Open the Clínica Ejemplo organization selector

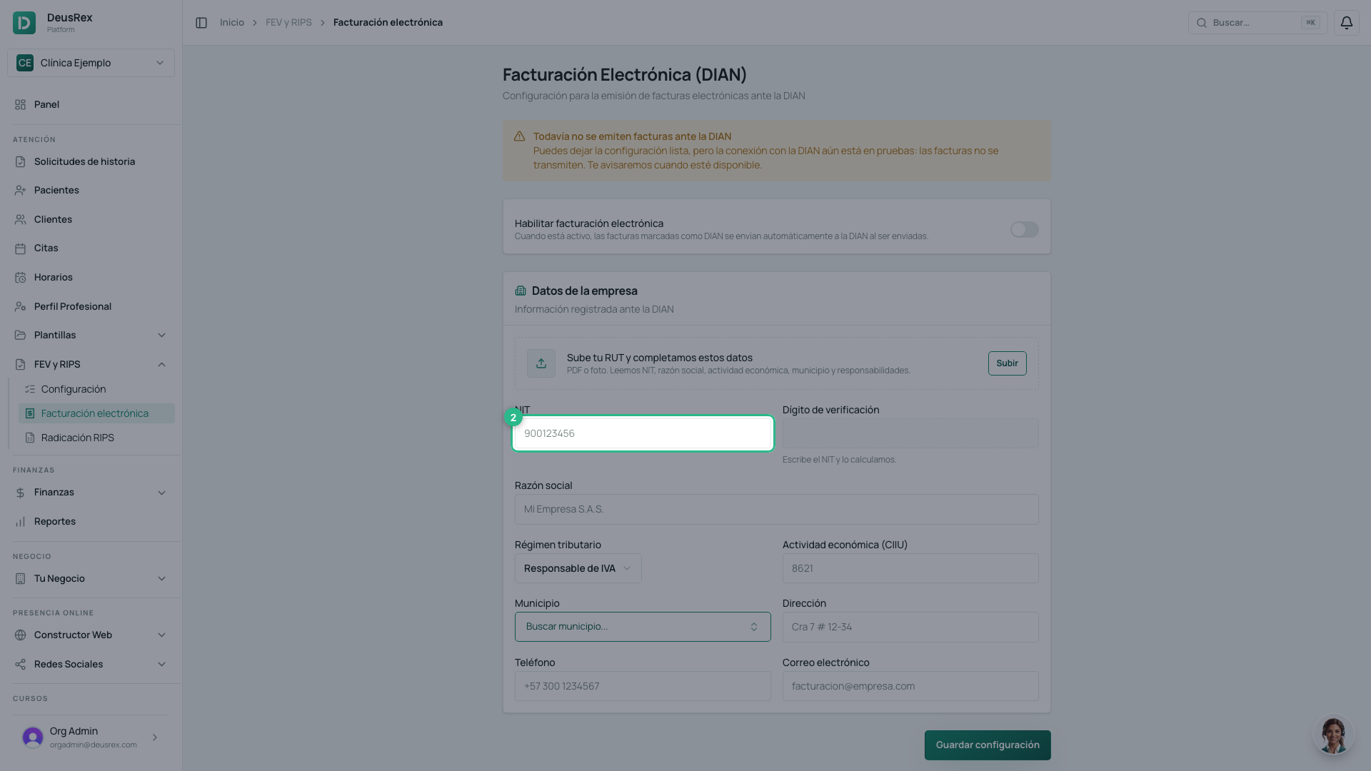[x=91, y=63]
